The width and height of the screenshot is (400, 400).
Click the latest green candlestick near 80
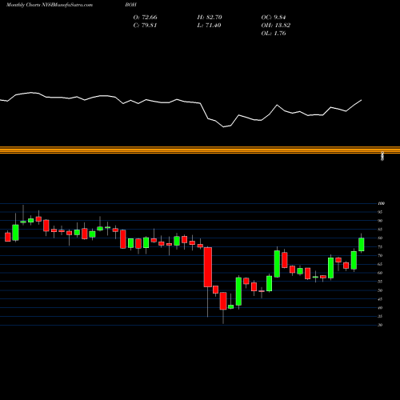pos(362,245)
